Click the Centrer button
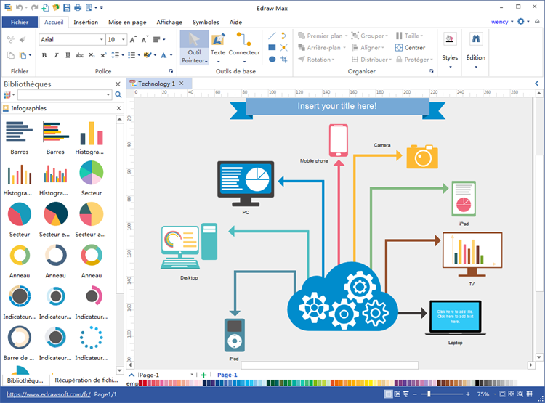This screenshot has width=545, height=403. (x=411, y=48)
